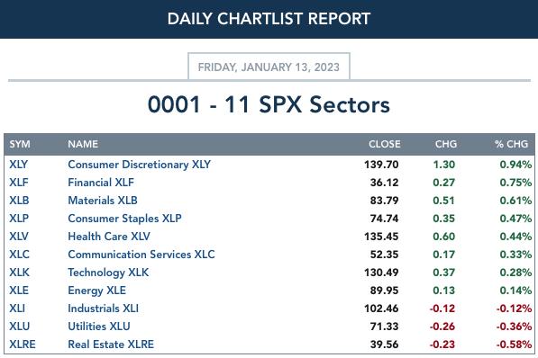Viewport: 538px width, 358px height.
Task: Open the XLY symbol link
Action: point(19,165)
